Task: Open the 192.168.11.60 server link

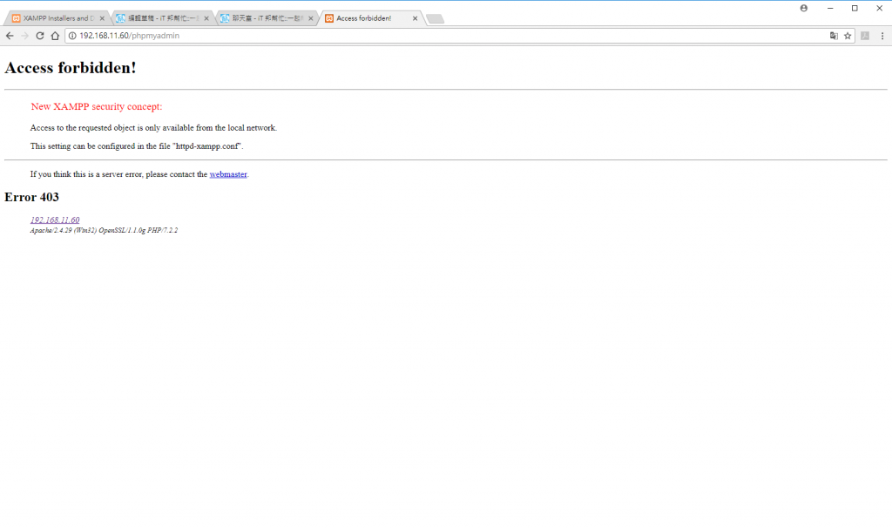Action: point(55,220)
